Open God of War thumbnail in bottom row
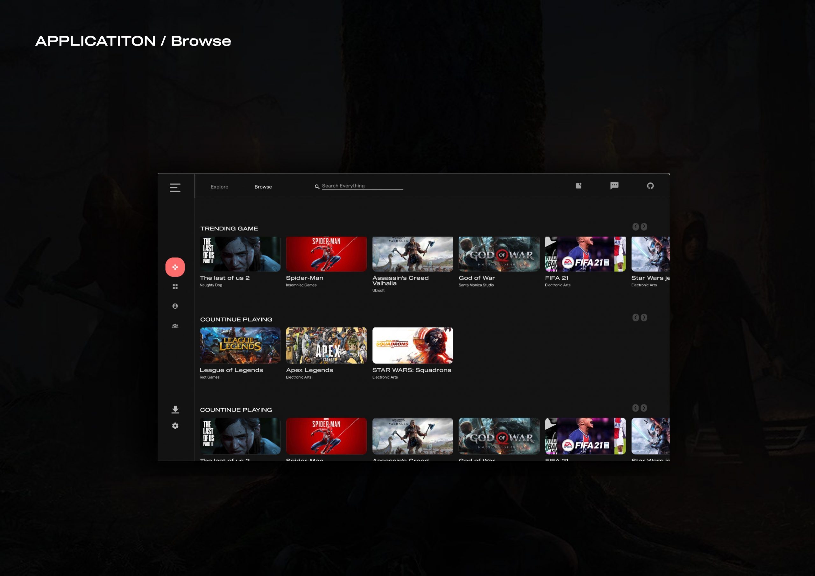The image size is (815, 576). pyautogui.click(x=499, y=436)
